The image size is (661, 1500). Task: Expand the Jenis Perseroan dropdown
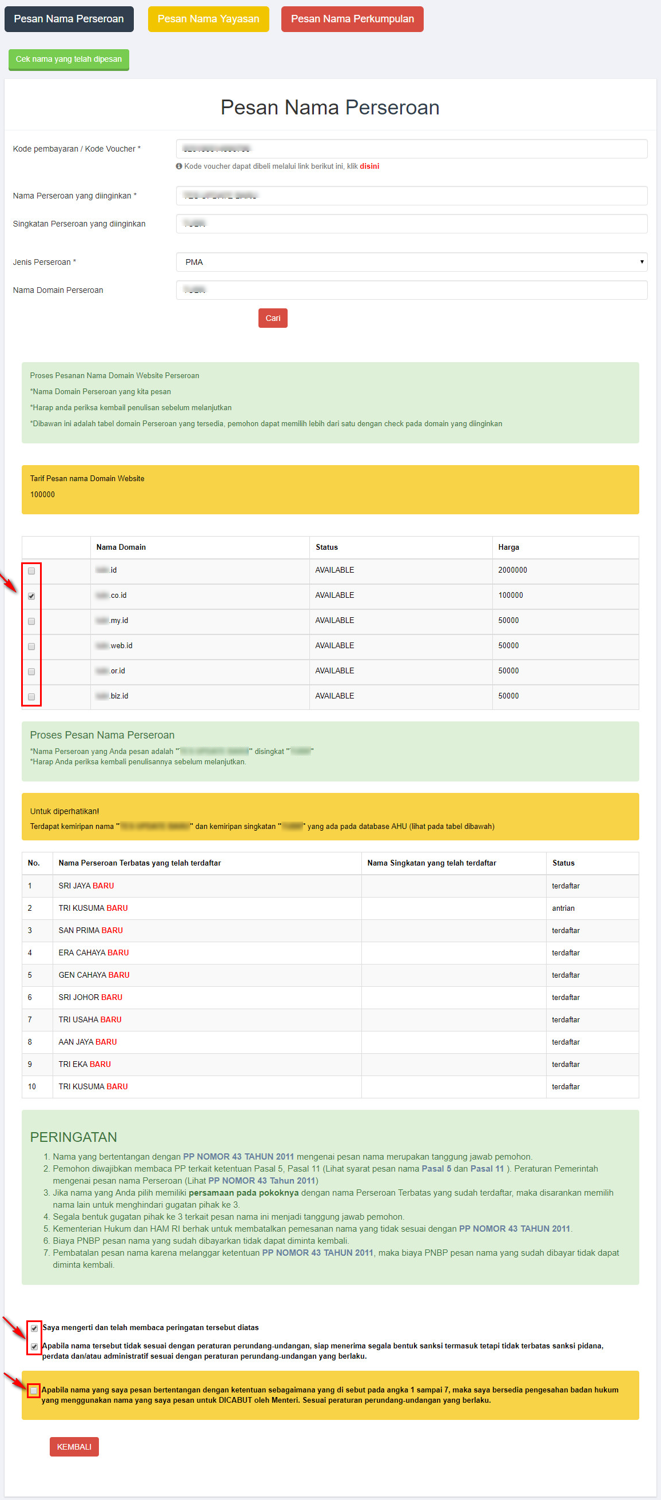point(411,262)
